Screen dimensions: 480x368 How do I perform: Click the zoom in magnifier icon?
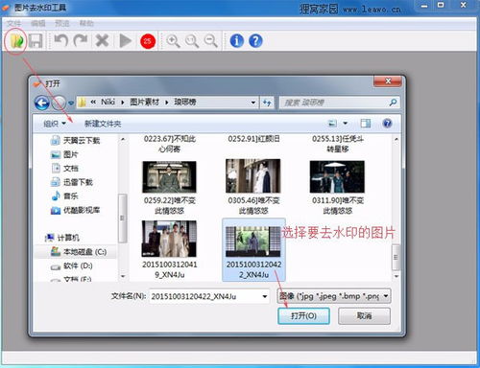point(173,41)
